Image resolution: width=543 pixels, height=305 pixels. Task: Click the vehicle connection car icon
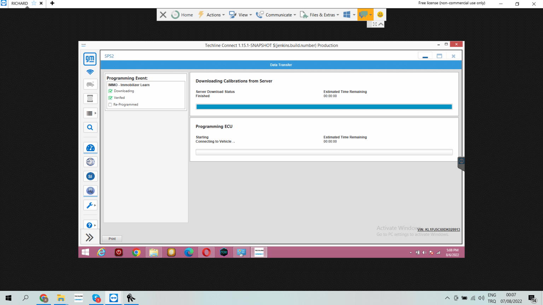tap(90, 84)
